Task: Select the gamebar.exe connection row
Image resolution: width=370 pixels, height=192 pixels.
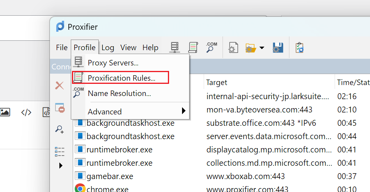Action: point(222,176)
